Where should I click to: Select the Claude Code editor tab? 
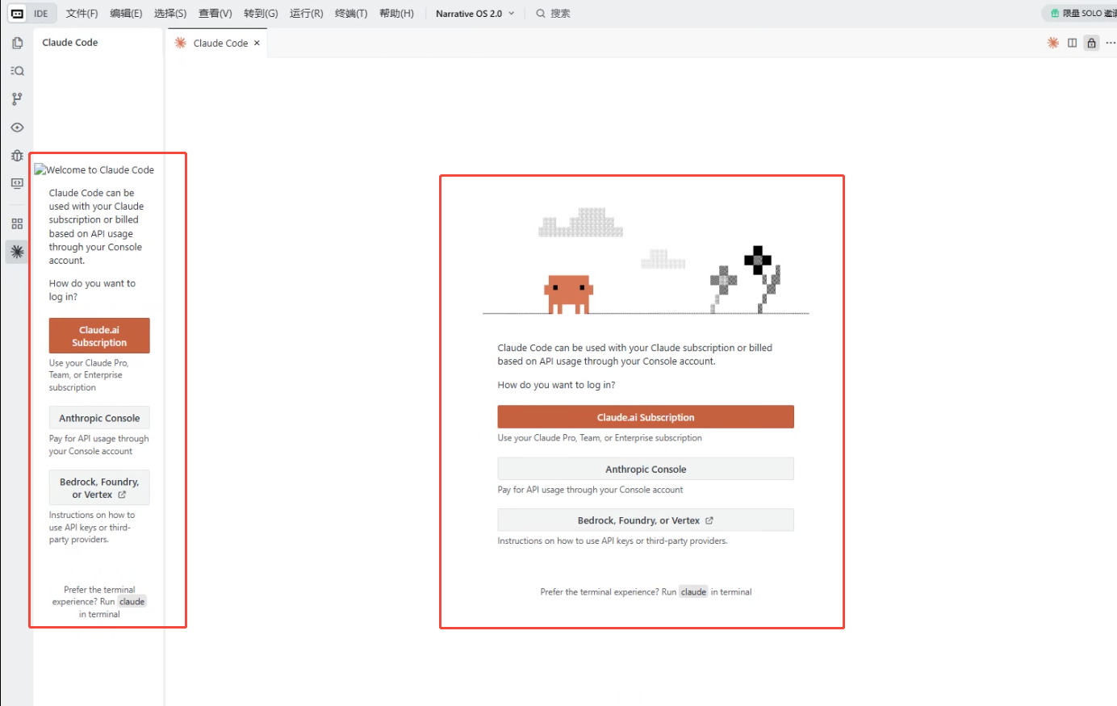coord(218,43)
